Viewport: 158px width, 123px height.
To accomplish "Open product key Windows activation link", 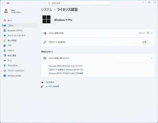I will tap(66, 70).
